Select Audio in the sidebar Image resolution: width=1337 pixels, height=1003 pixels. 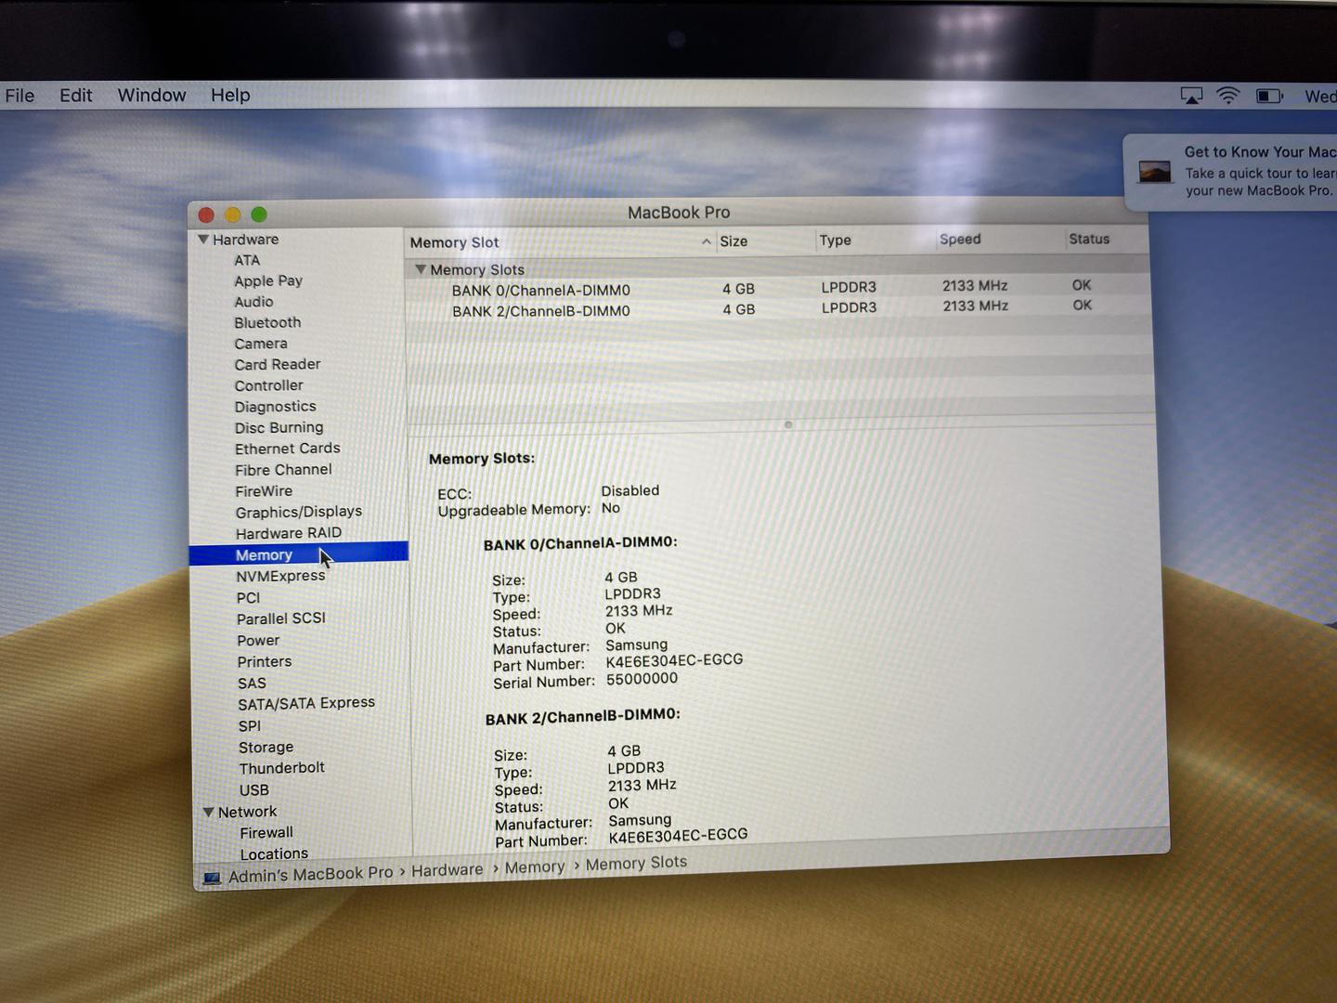click(x=253, y=302)
